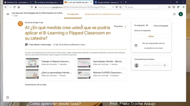Click the eye icon beside Tu respuesta

[147, 25]
